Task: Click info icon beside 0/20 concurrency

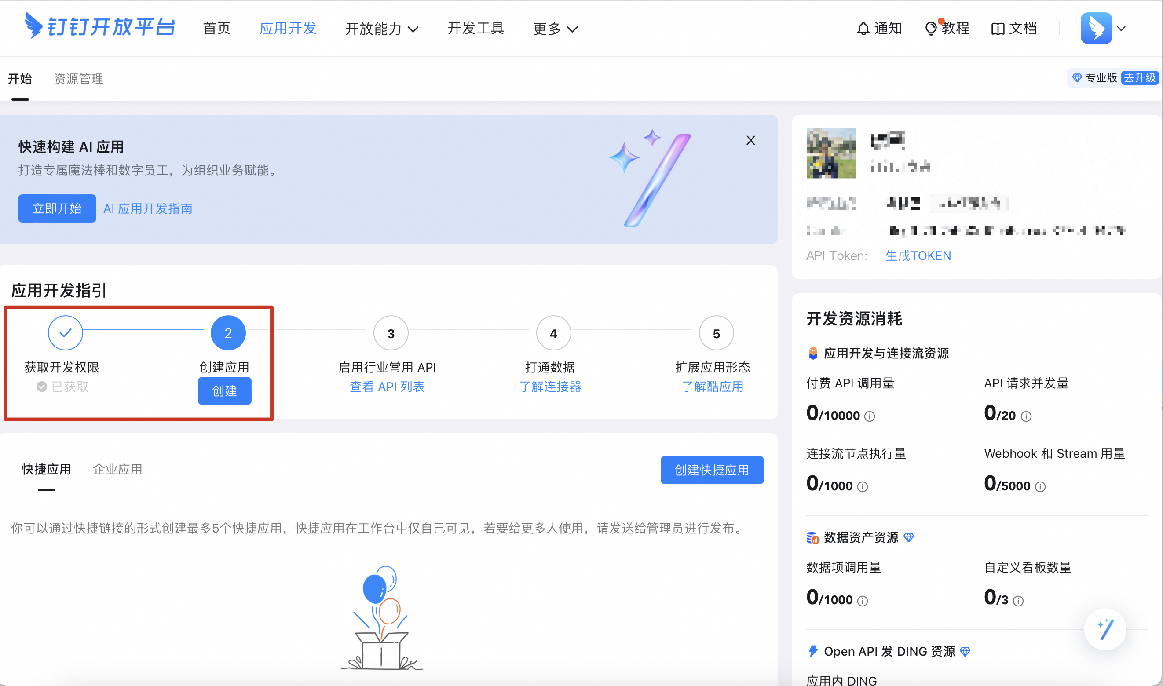Action: pos(1026,416)
